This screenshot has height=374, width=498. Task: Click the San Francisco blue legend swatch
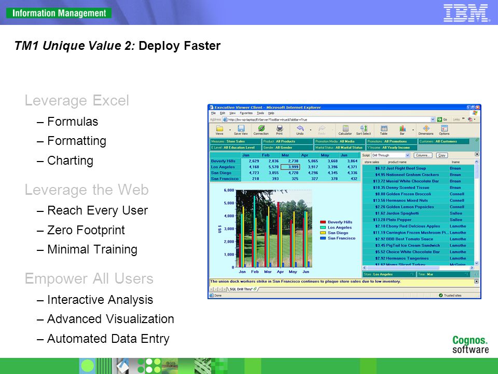(x=323, y=238)
